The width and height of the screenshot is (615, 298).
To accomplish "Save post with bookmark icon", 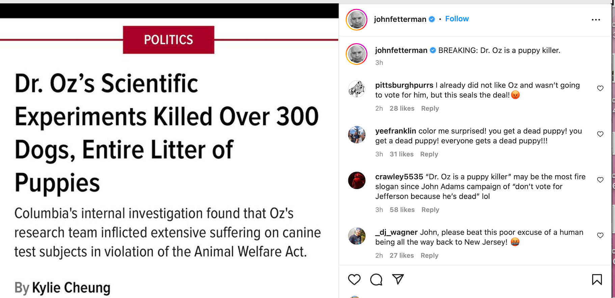I will coord(597,279).
